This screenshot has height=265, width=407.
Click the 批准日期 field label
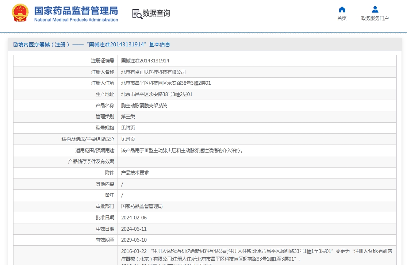coord(105,218)
